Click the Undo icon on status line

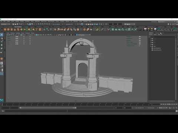(19, 24)
